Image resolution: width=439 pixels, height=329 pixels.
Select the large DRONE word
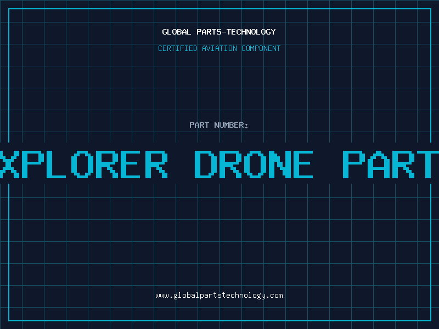coord(254,164)
